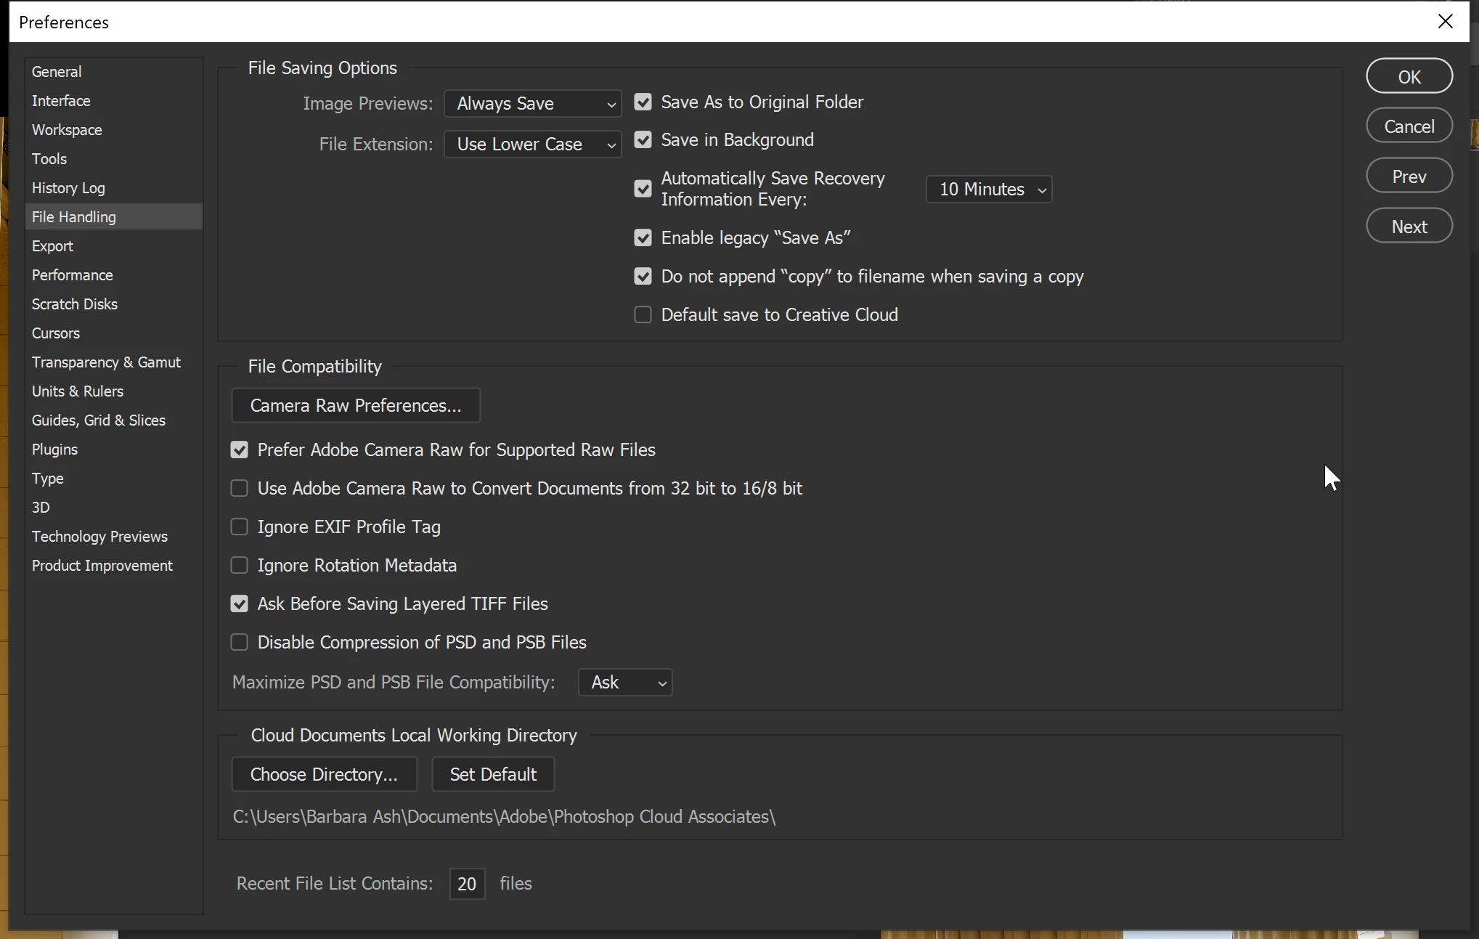Enable Default save to Creative Cloud
1479x939 pixels.
pyautogui.click(x=643, y=315)
